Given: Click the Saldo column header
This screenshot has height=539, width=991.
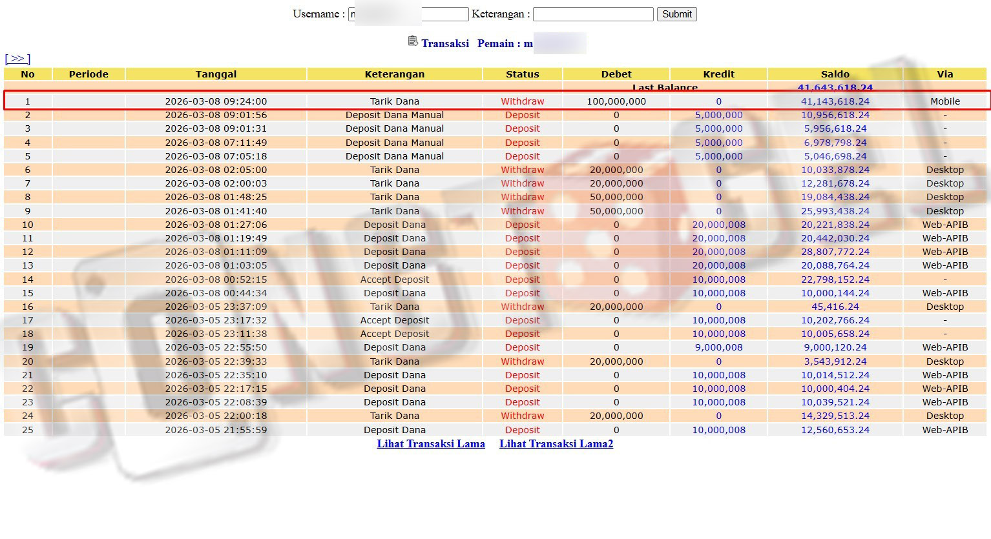Looking at the screenshot, I should tap(835, 74).
